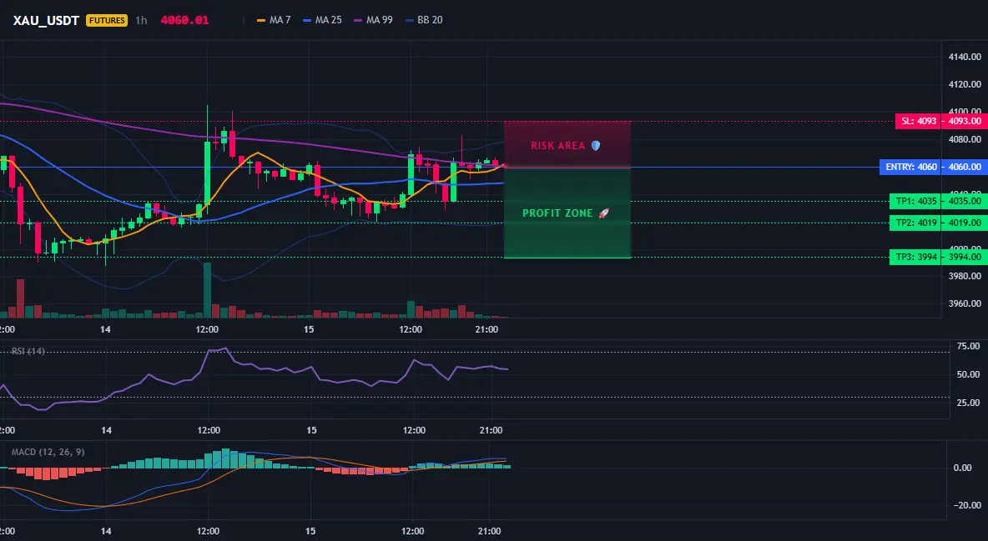Click 21:00 on the main chart time axis
The height and width of the screenshot is (541, 988).
click(x=486, y=329)
